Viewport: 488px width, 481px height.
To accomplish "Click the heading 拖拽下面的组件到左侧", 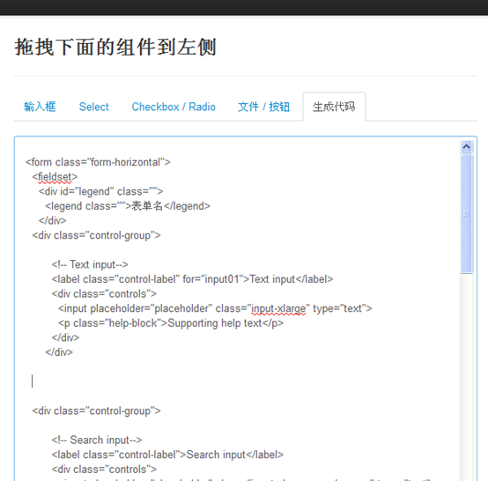I will point(115,48).
